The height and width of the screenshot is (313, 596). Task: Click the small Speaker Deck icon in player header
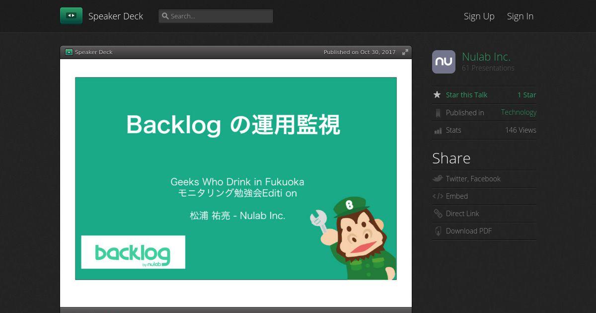(69, 52)
